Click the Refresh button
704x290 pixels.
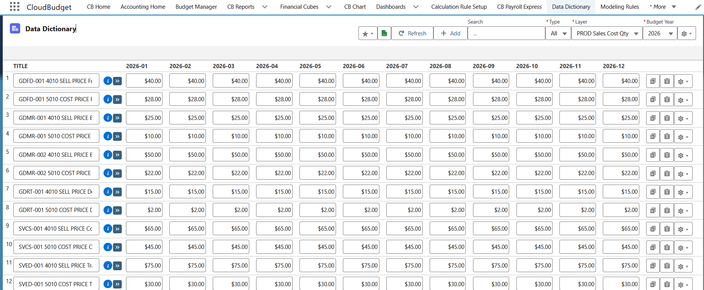tap(412, 33)
